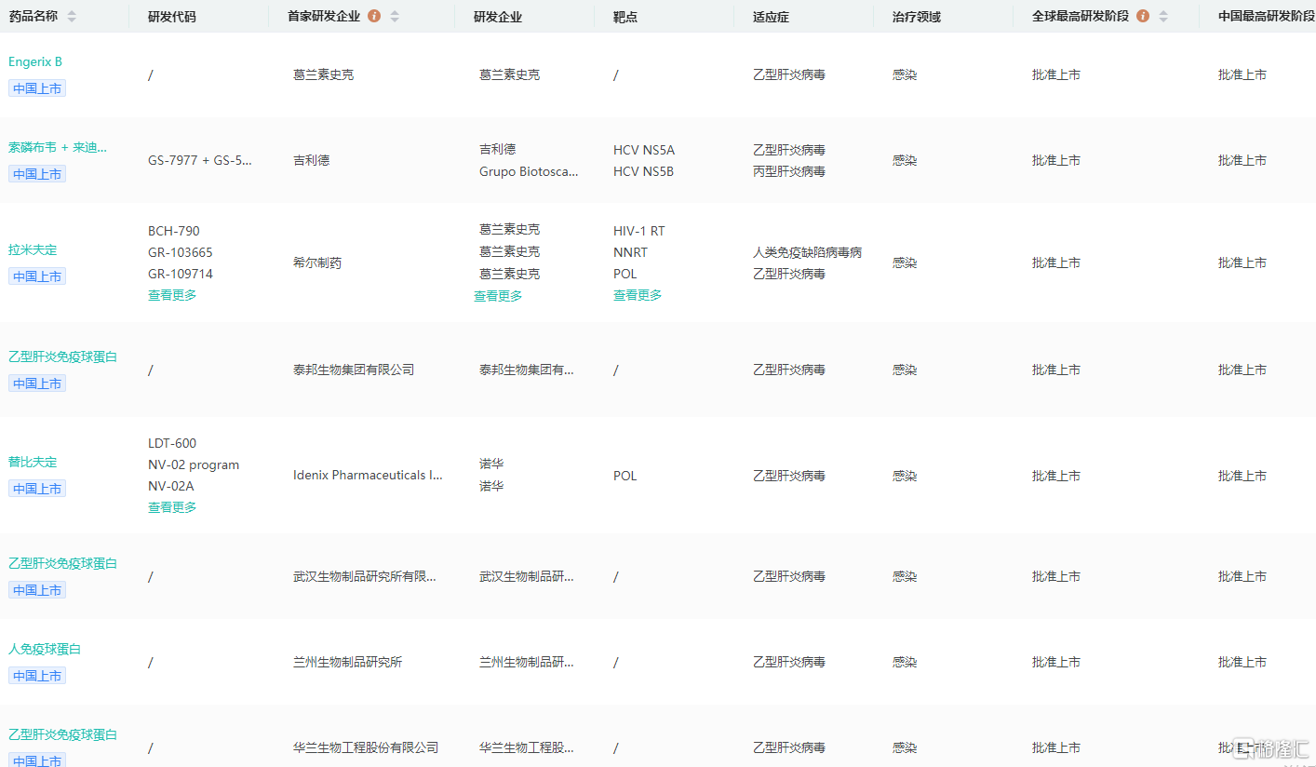Expand 查看更多 under 拉米夫定 研发代码 list
The image size is (1316, 767).
point(172,295)
